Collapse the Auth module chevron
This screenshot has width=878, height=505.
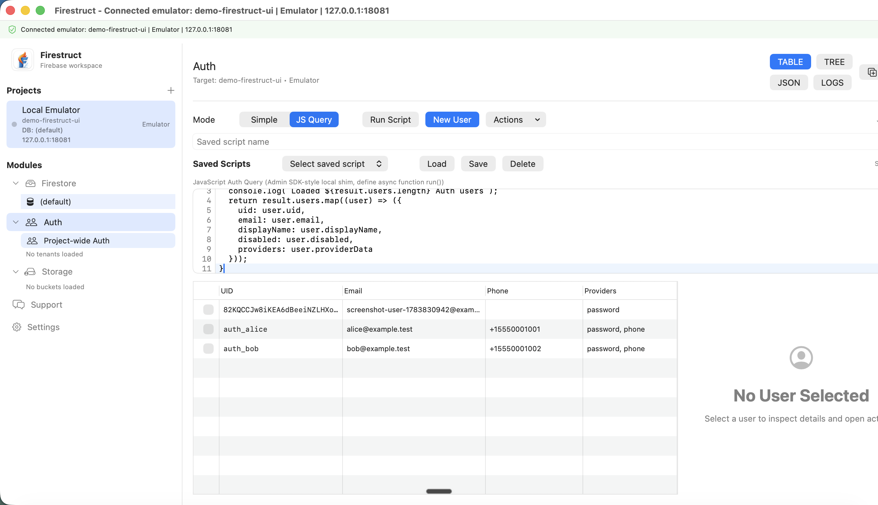pyautogui.click(x=16, y=222)
